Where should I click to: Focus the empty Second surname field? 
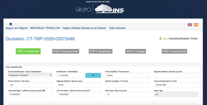[x=176, y=75]
